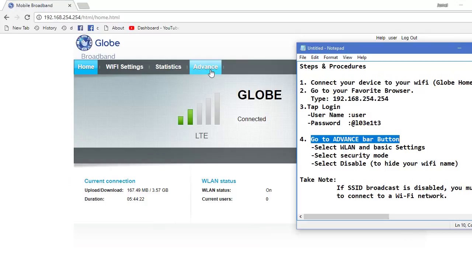472x265 pixels.
Task: Open the first Facebook bookmark icon
Action: [x=80, y=28]
